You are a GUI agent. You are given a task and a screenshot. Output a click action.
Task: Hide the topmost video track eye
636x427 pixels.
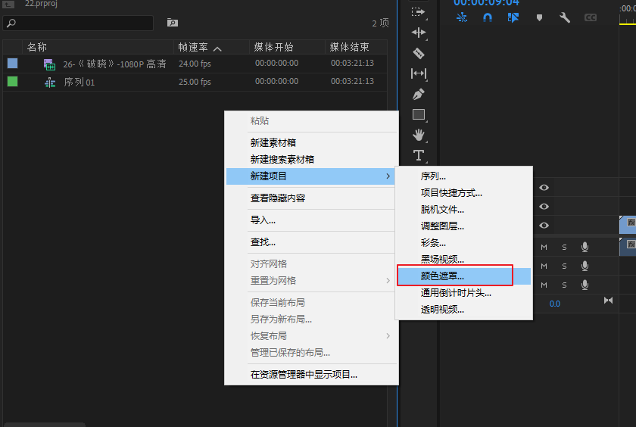(544, 188)
